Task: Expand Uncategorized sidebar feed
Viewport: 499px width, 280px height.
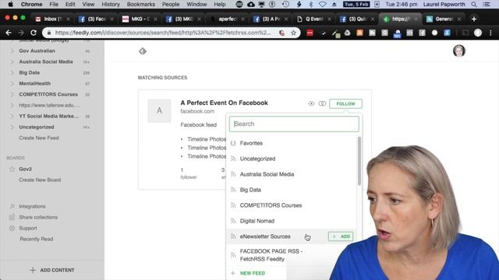Action: point(12,127)
